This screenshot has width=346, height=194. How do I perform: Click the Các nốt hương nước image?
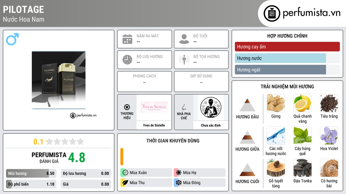click(x=276, y=135)
